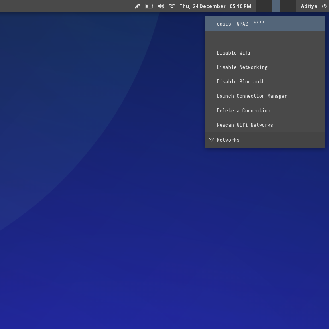This screenshot has width=329, height=329.
Task: Choose Delete a Connection
Action: click(x=244, y=110)
